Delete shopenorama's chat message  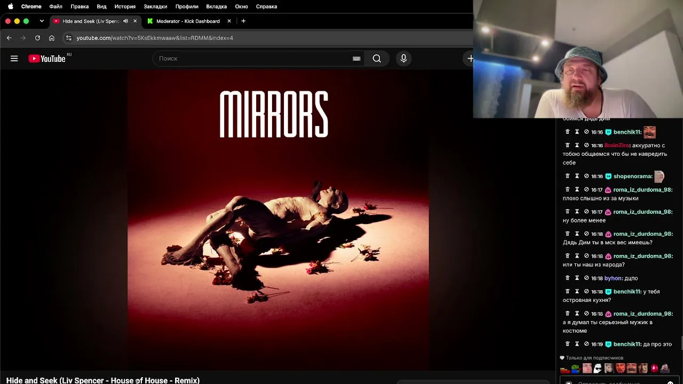[567, 176]
